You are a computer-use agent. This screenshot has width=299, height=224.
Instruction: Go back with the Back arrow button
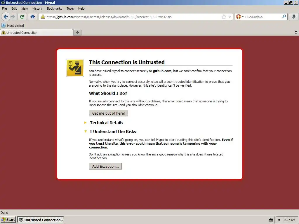(x=6, y=17)
